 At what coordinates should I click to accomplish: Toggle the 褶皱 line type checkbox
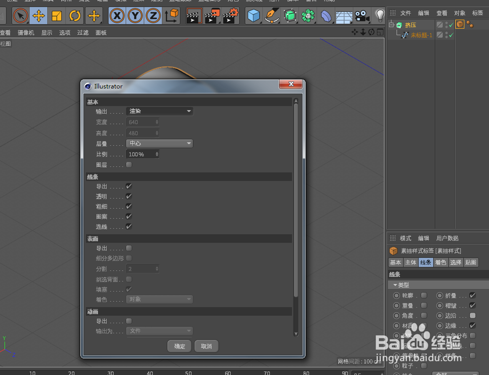click(x=472, y=305)
